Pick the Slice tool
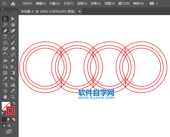Image resolution: width=170 pixels, height=137 pixels. pos(13,91)
